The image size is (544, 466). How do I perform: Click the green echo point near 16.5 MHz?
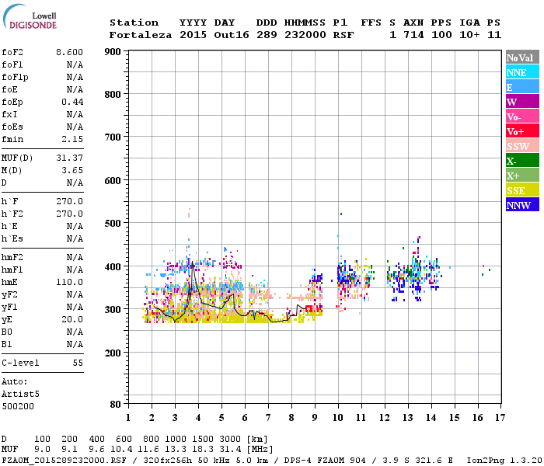tap(490, 270)
